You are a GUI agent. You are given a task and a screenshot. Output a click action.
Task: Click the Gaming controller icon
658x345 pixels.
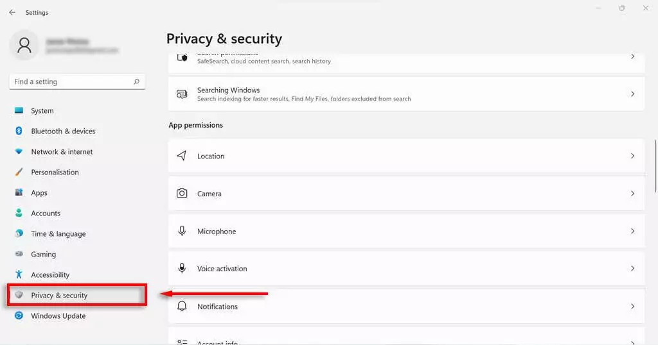point(19,255)
